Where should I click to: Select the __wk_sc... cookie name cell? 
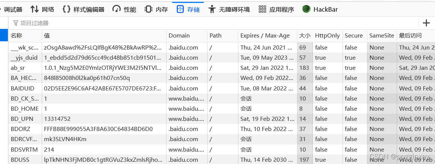coord(25,47)
